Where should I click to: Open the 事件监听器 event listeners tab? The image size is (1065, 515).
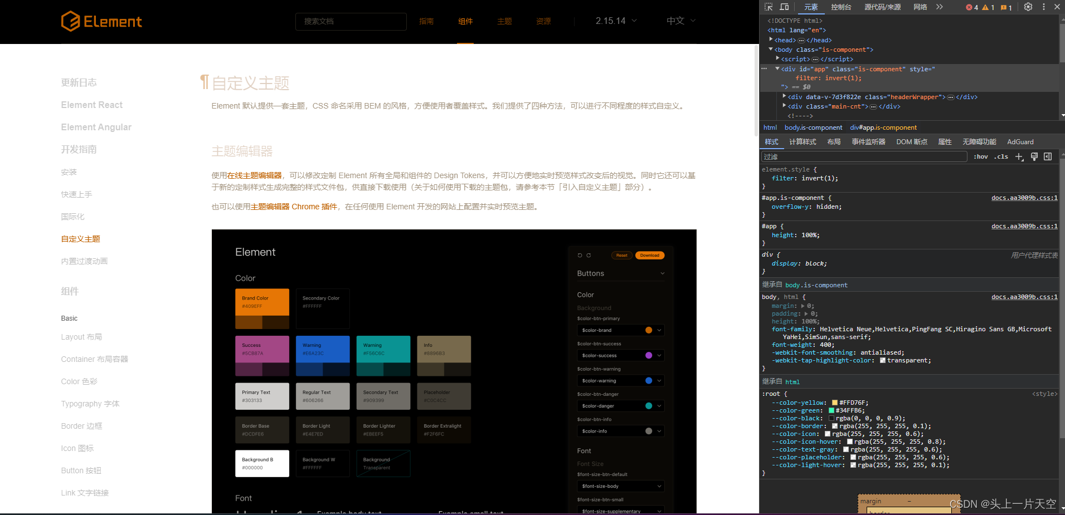pos(868,142)
